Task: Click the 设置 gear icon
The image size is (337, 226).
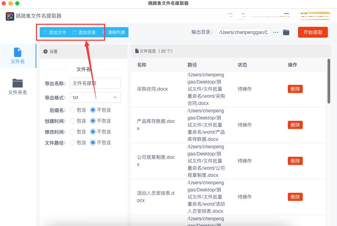Action: coord(45,52)
